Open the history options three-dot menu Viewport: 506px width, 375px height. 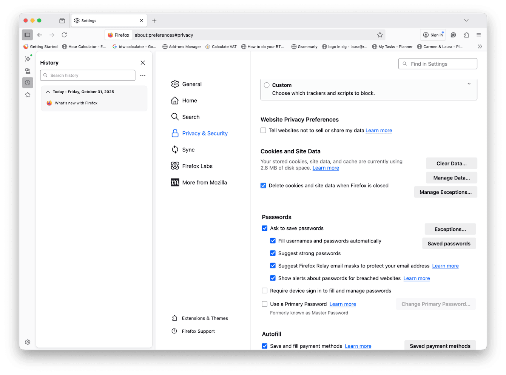point(143,75)
